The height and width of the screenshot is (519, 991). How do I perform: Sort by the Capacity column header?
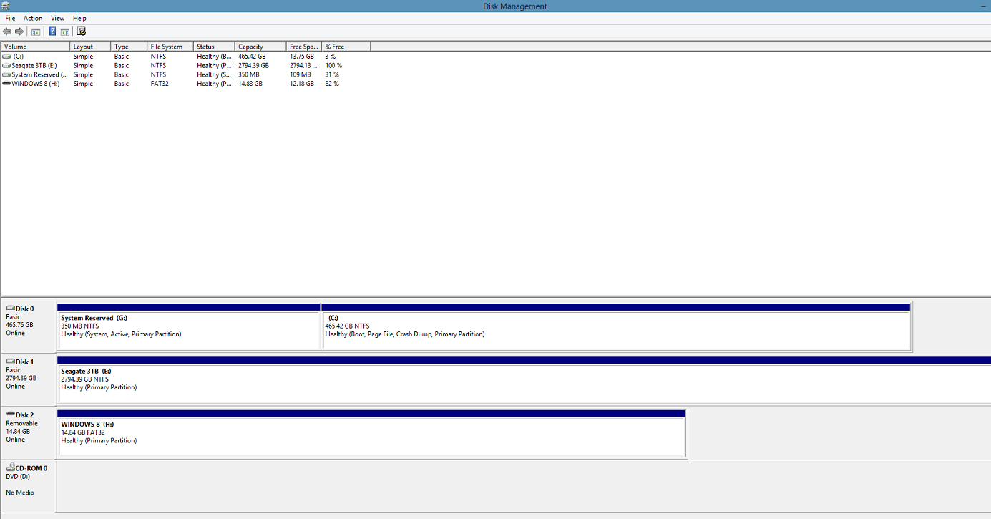[x=260, y=47]
